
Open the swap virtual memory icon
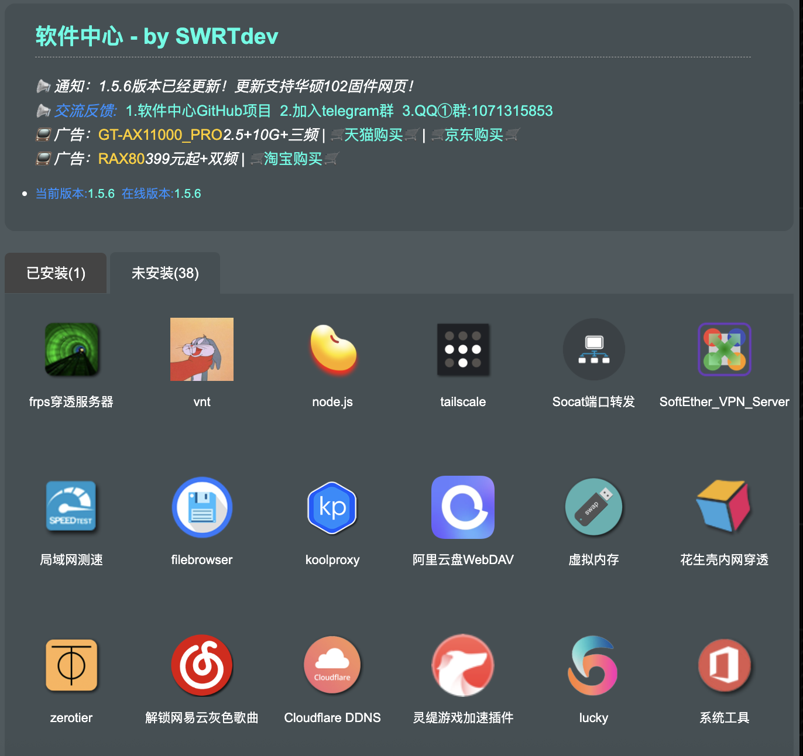594,507
